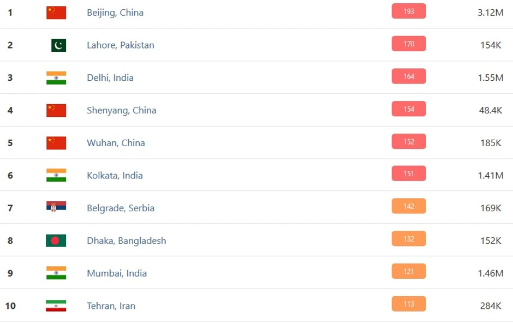Viewport: 513px width, 323px height.
Task: Open the Wuhan, China city link
Action: pos(116,143)
